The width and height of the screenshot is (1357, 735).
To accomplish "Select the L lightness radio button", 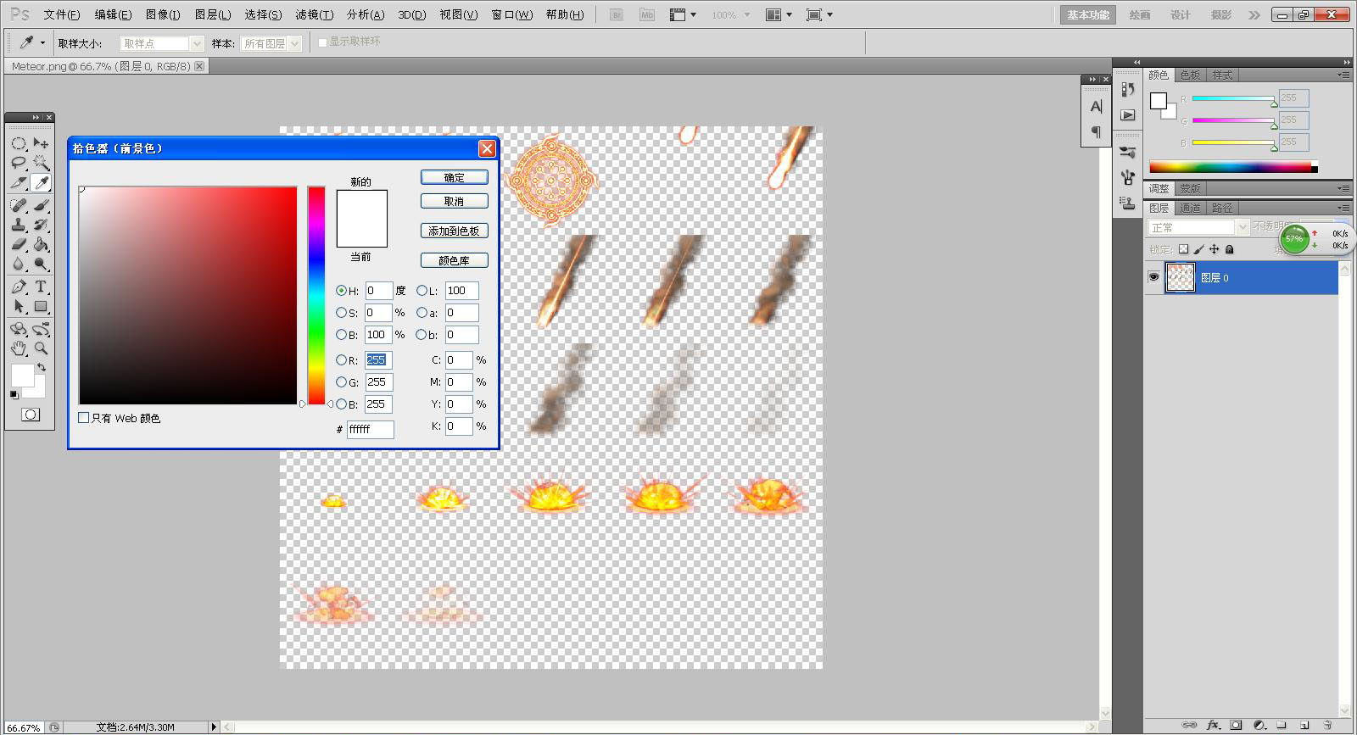I will (x=422, y=291).
